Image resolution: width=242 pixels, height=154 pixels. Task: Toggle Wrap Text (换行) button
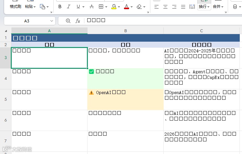[204, 7]
